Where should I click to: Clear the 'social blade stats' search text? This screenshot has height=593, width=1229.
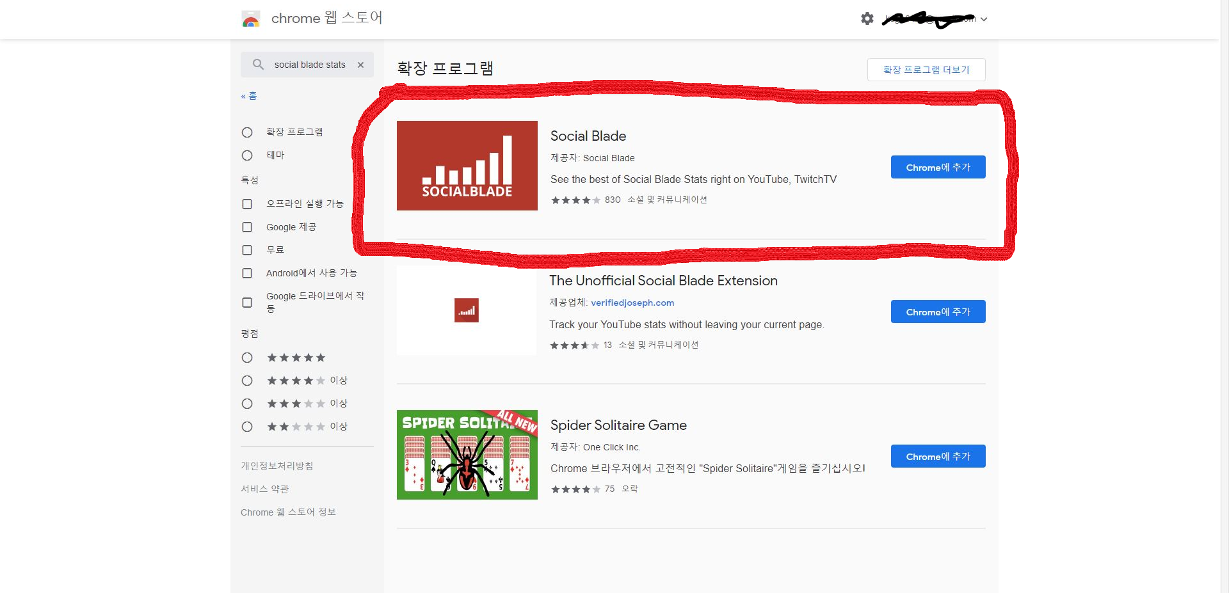coord(360,65)
